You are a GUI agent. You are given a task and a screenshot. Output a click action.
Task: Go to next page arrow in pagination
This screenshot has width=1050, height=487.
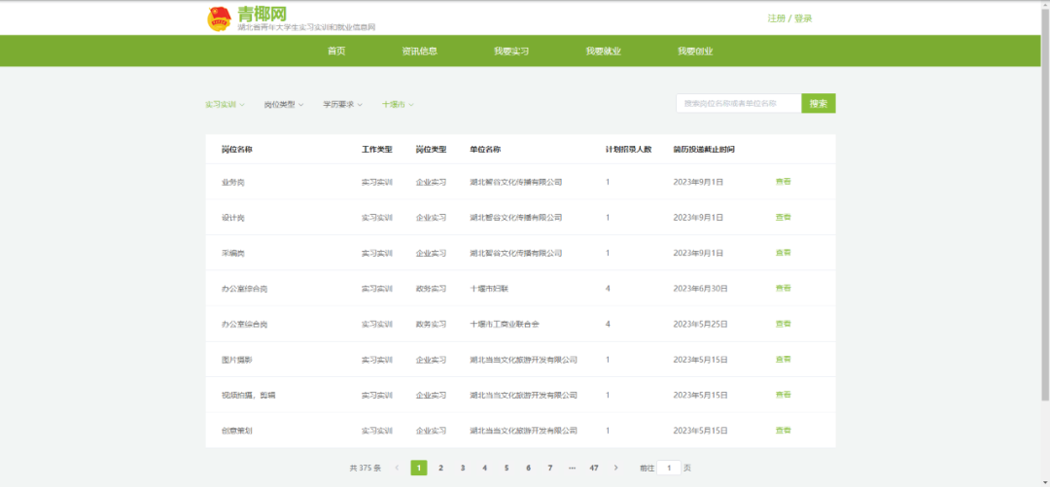click(x=616, y=468)
